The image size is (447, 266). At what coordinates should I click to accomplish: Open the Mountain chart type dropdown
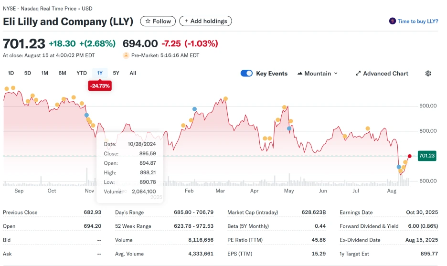tap(318, 74)
